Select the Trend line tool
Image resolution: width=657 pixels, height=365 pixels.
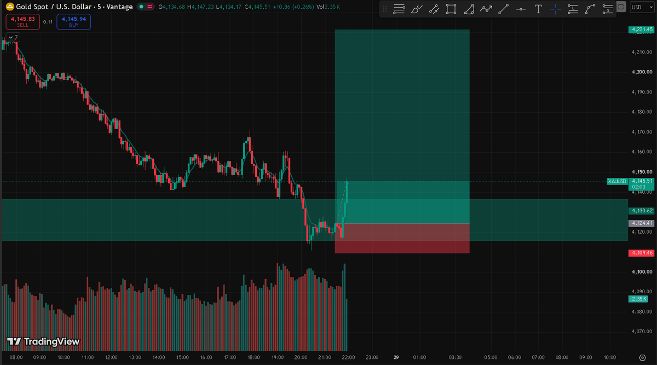(x=504, y=9)
